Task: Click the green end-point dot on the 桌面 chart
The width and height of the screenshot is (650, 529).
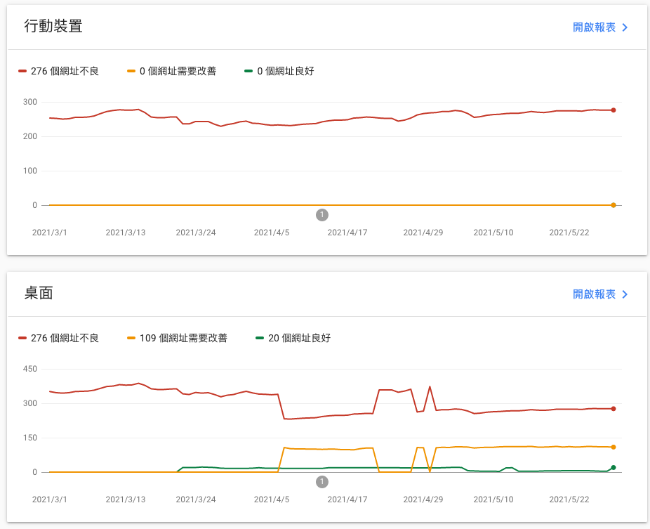Action: [613, 467]
